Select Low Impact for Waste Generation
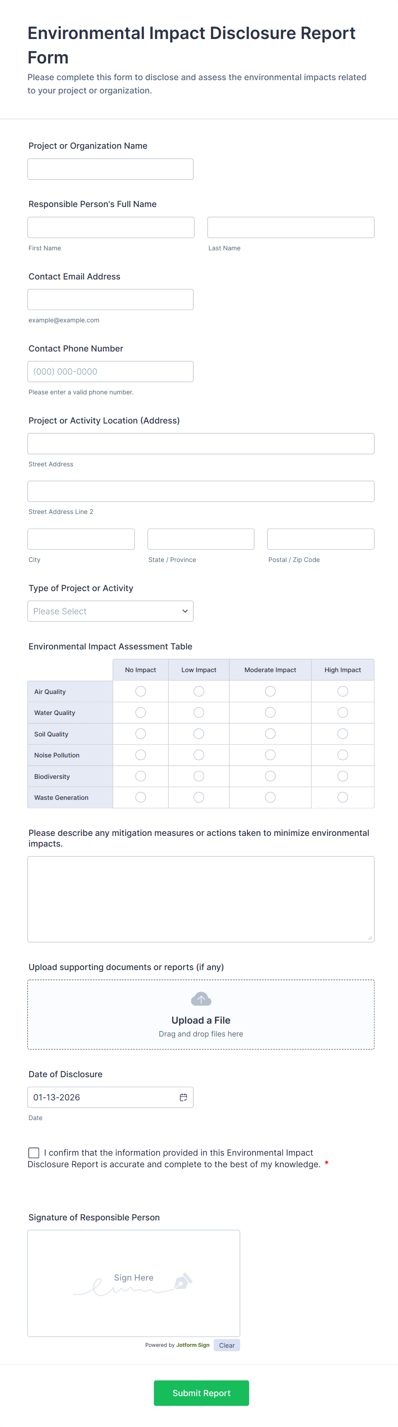This screenshot has width=398, height=1427. [199, 797]
